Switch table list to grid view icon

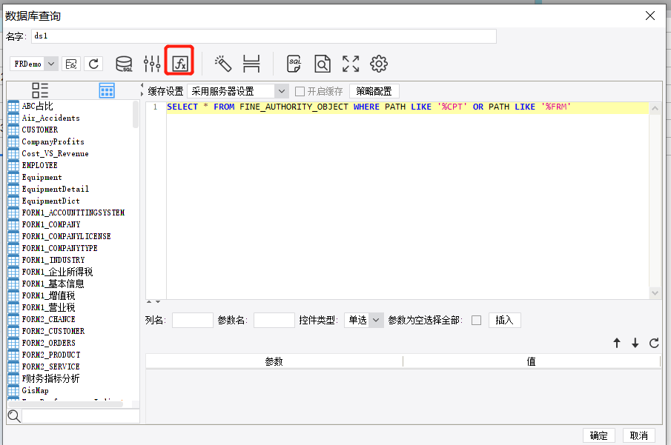tap(107, 90)
